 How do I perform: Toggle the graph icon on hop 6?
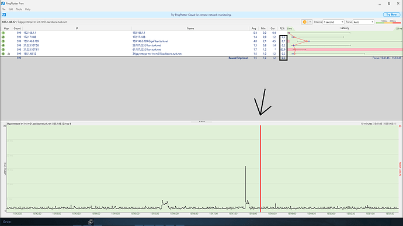pyautogui.click(x=9, y=54)
